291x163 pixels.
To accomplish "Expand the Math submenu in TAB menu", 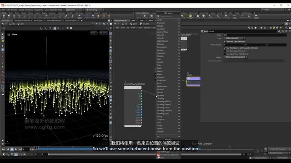I will pyautogui.click(x=169, y=68).
